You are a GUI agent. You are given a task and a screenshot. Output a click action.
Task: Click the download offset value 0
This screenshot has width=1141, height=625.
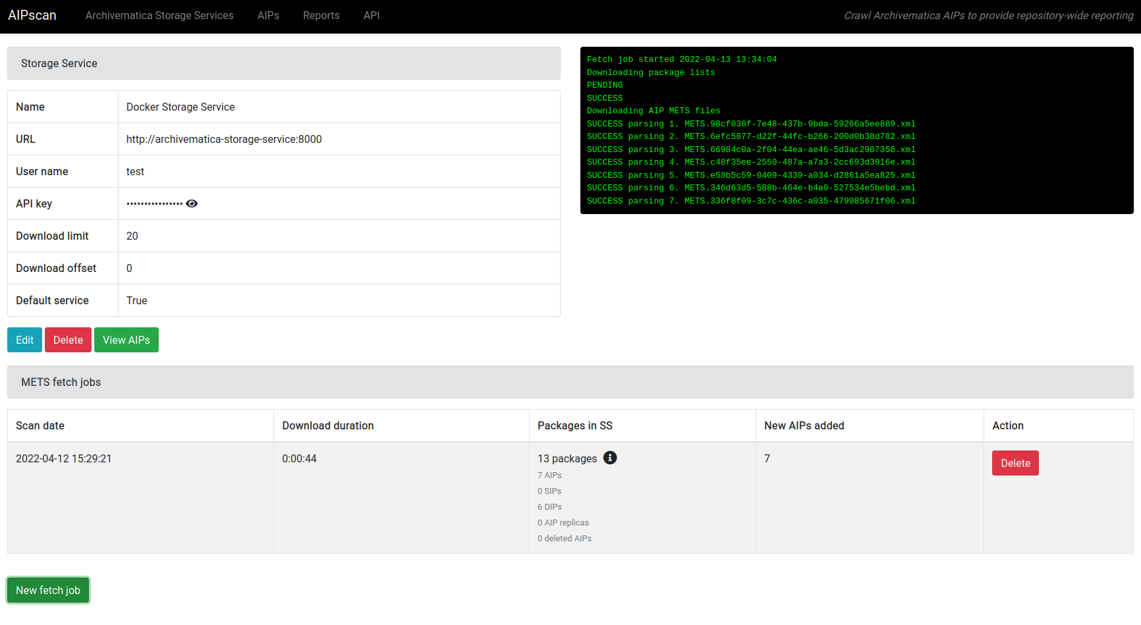click(x=129, y=268)
